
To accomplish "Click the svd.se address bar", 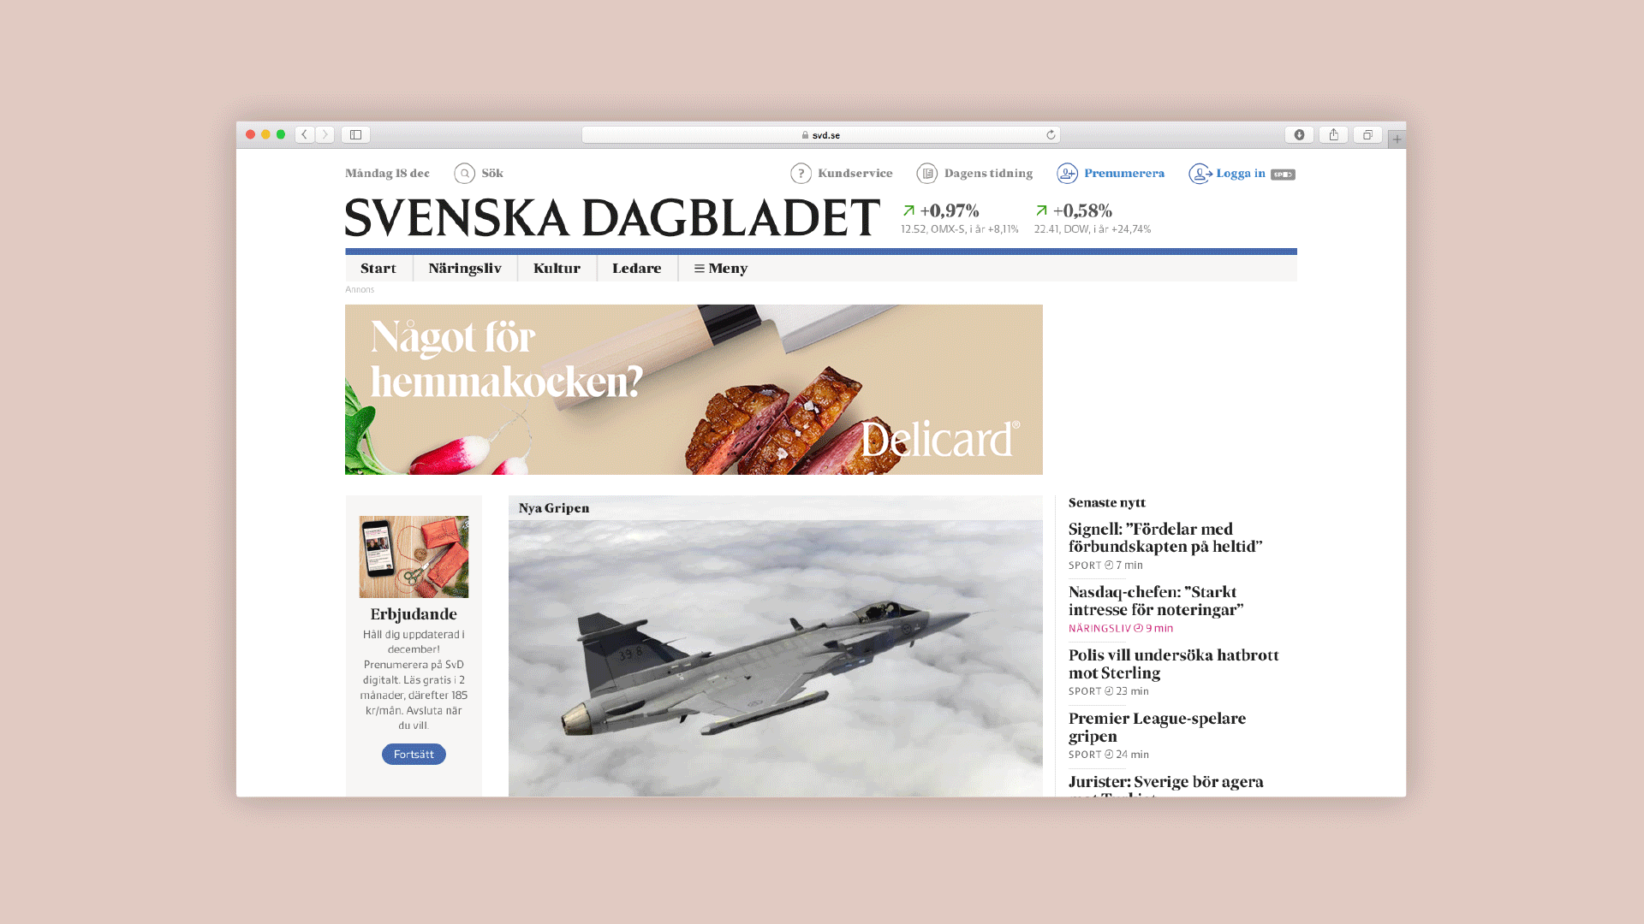I will click(x=820, y=135).
